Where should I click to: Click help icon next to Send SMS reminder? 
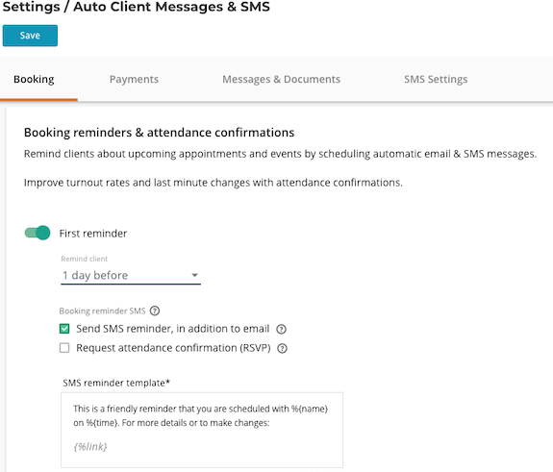pos(281,329)
